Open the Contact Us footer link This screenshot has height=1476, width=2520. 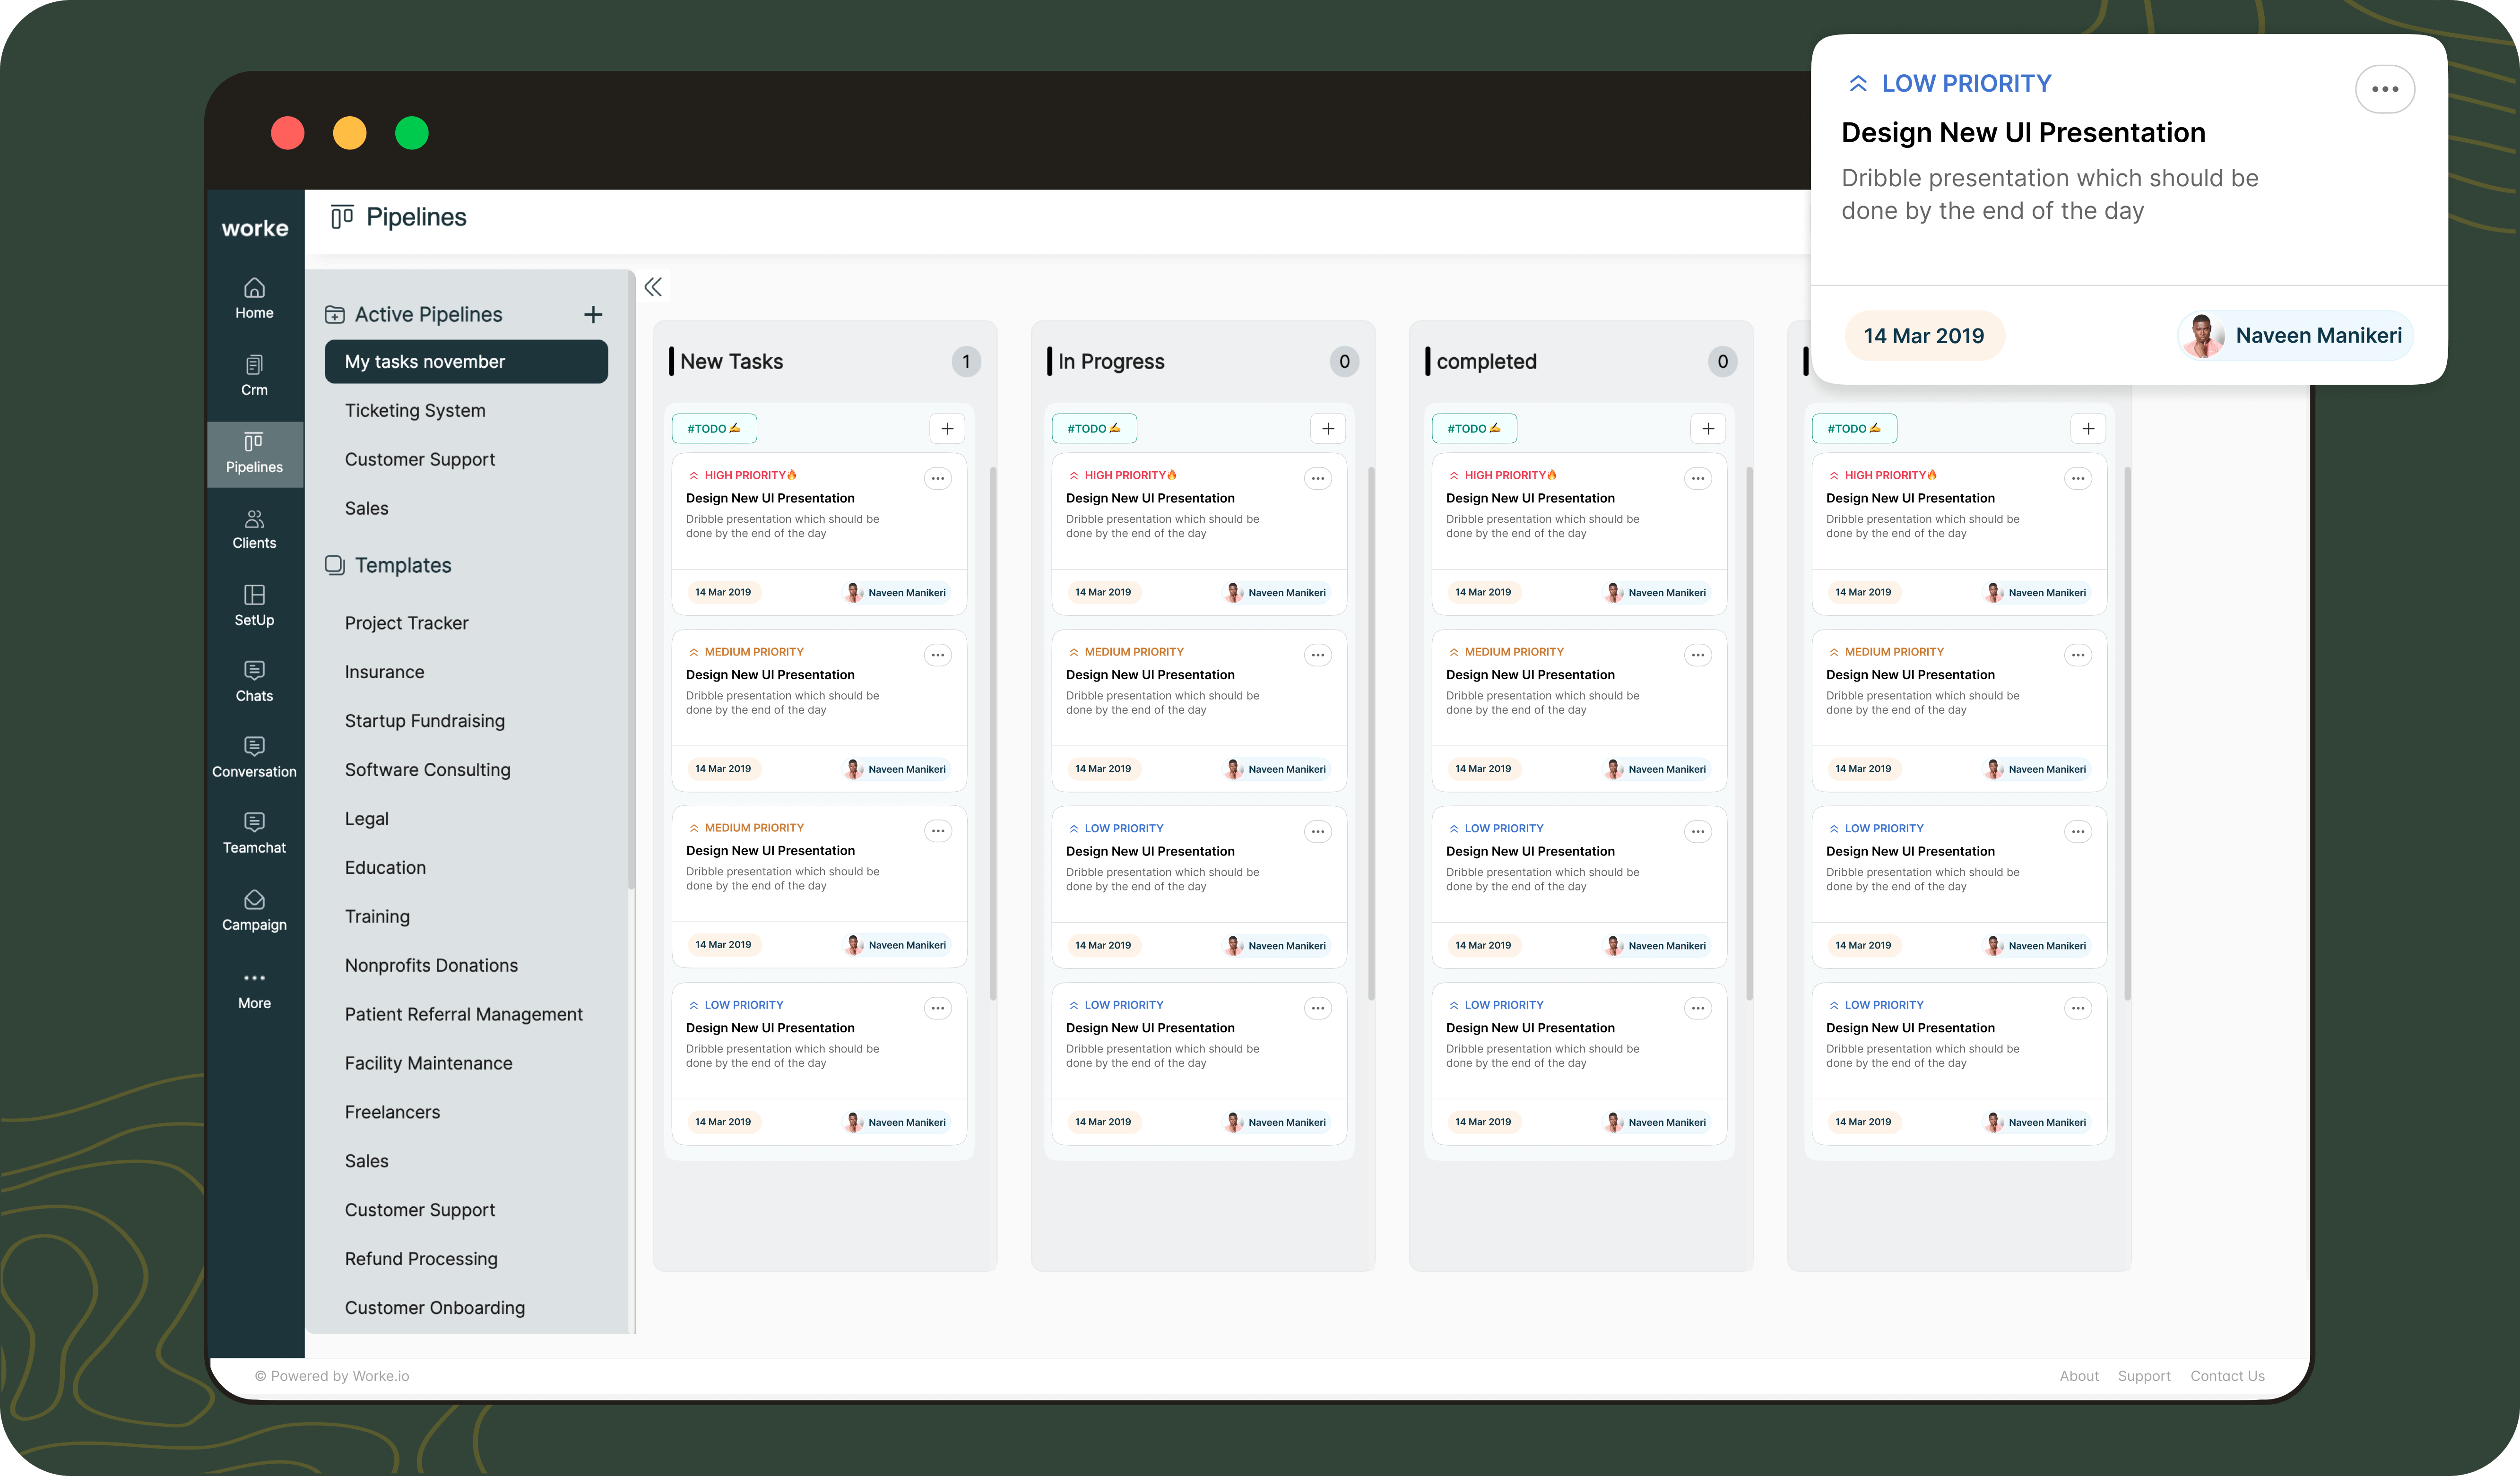tap(2227, 1376)
